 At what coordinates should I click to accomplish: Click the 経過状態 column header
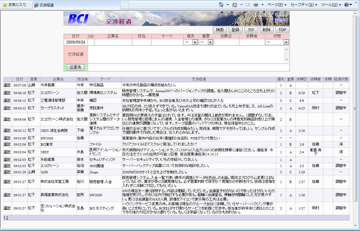pos(341,79)
